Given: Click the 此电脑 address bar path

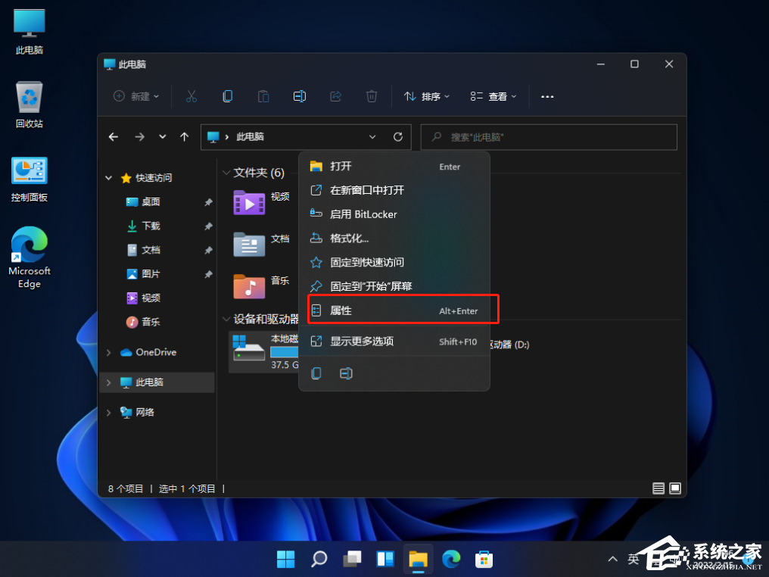Looking at the screenshot, I should point(250,137).
